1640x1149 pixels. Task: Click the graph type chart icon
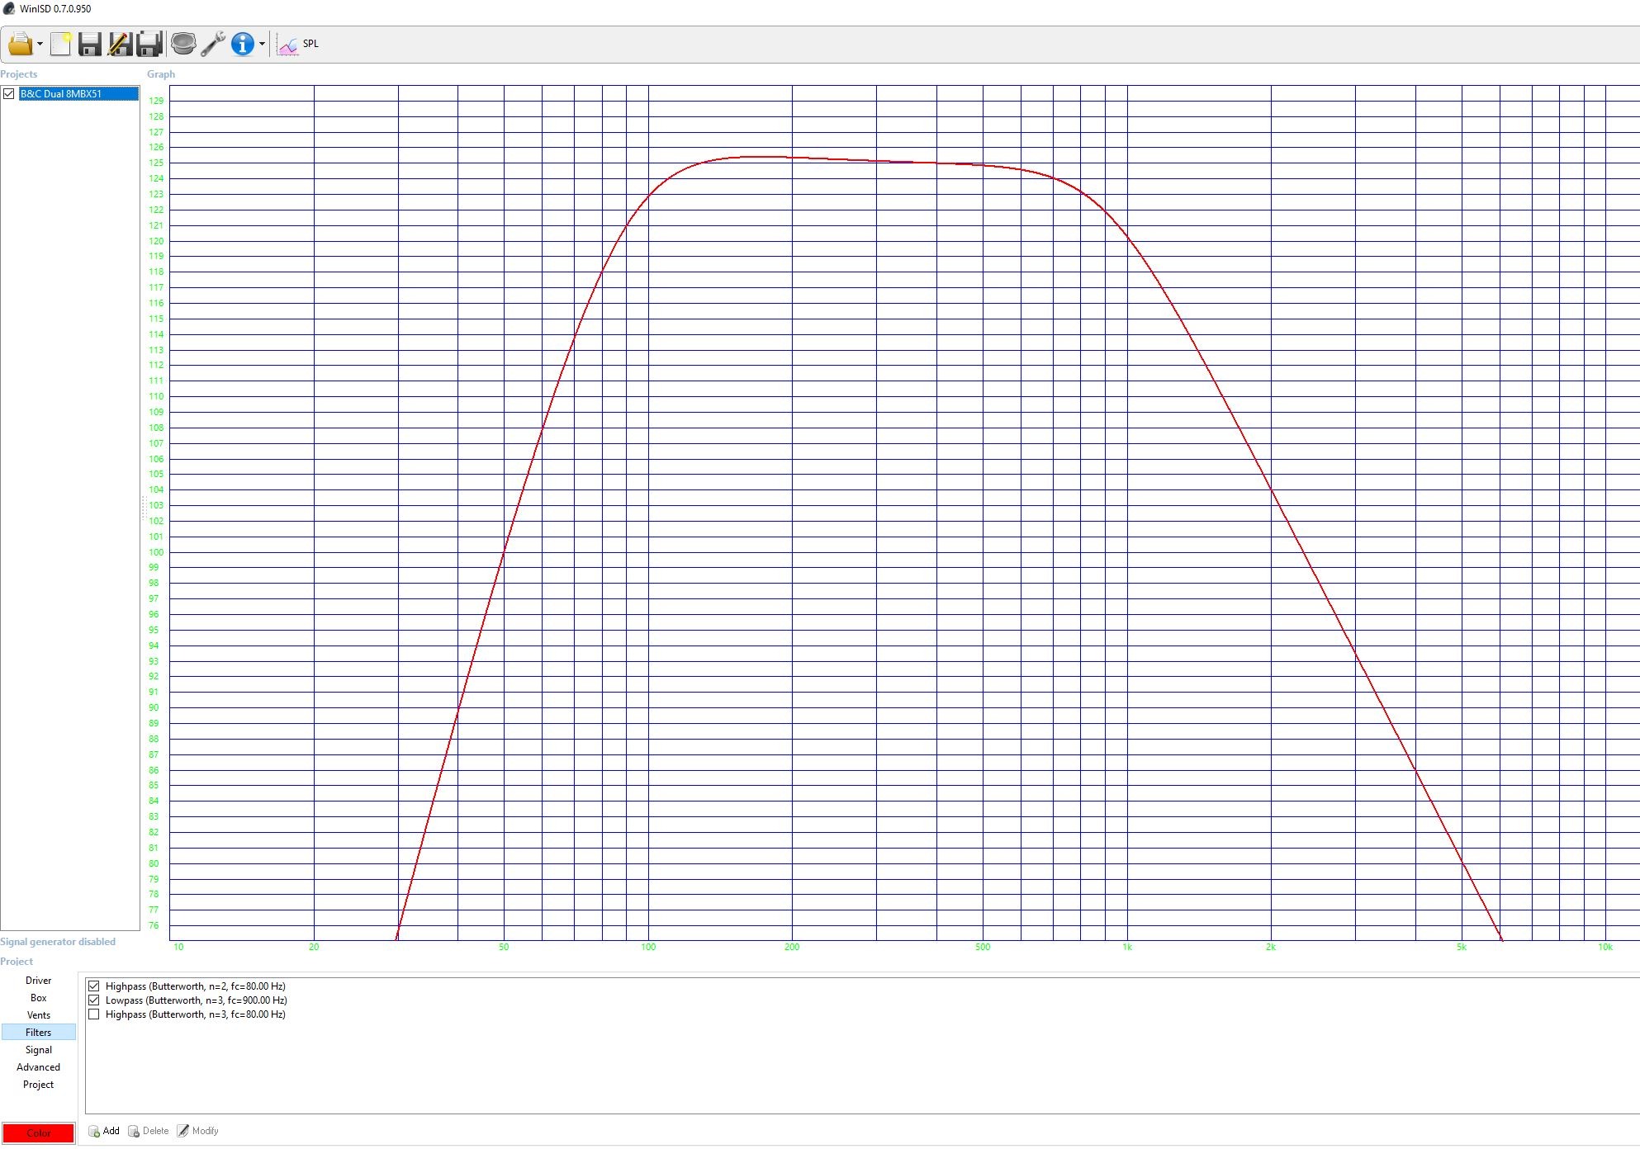[x=287, y=45]
